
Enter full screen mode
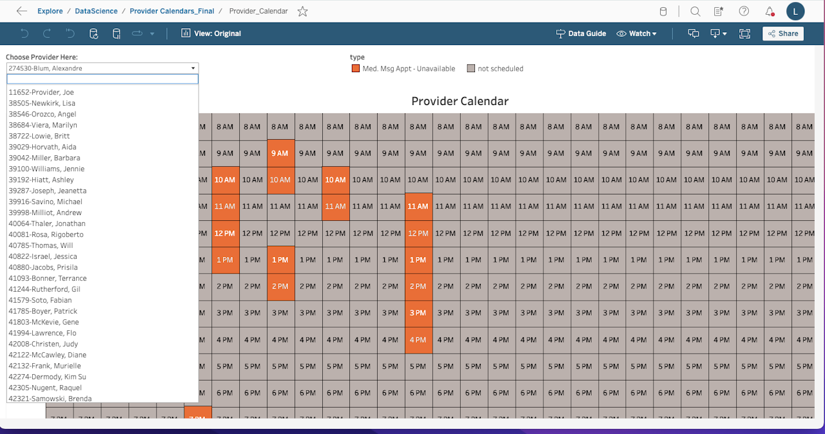click(744, 33)
